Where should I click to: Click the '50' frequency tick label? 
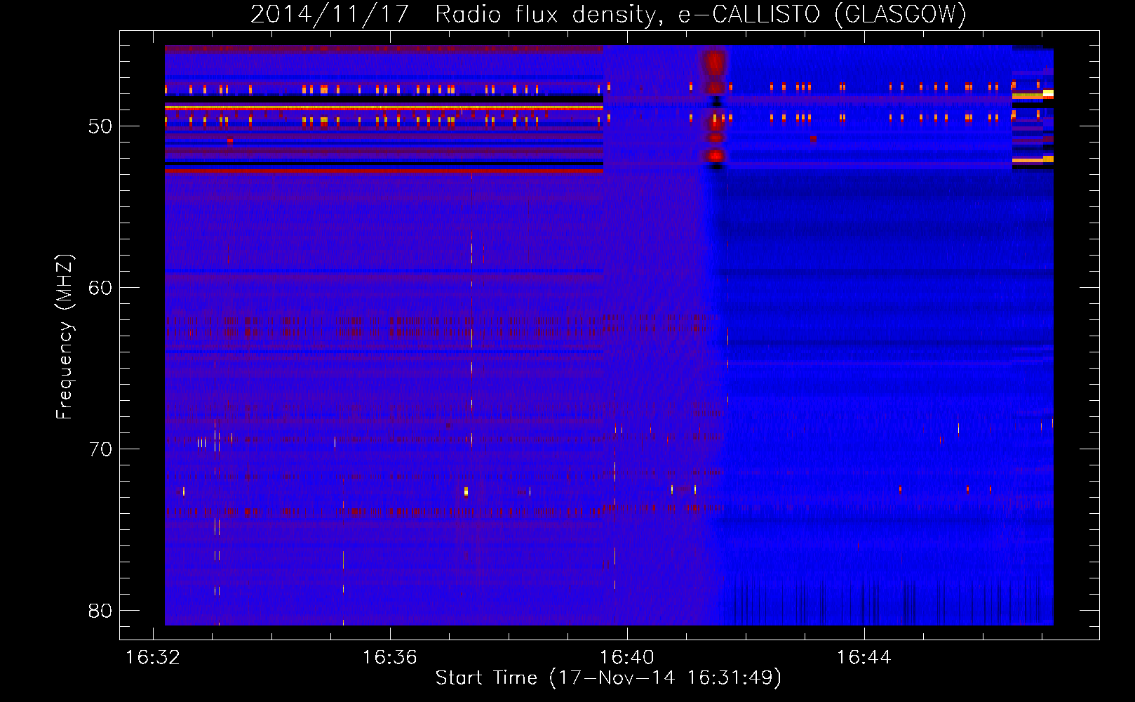point(100,126)
